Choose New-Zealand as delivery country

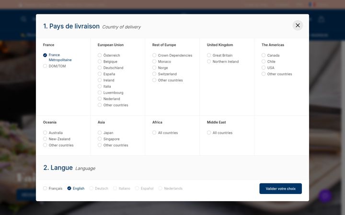point(57,139)
